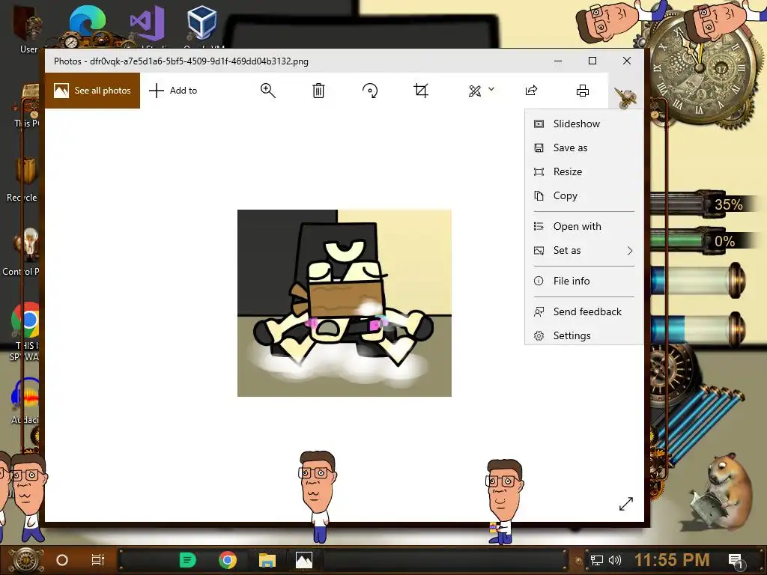Choose Copy from the menu
The height and width of the screenshot is (575, 767).
pyautogui.click(x=584, y=195)
